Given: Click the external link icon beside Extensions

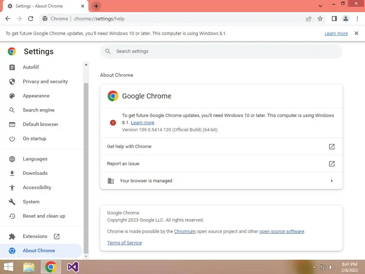Looking at the screenshot, I should click(57, 237).
